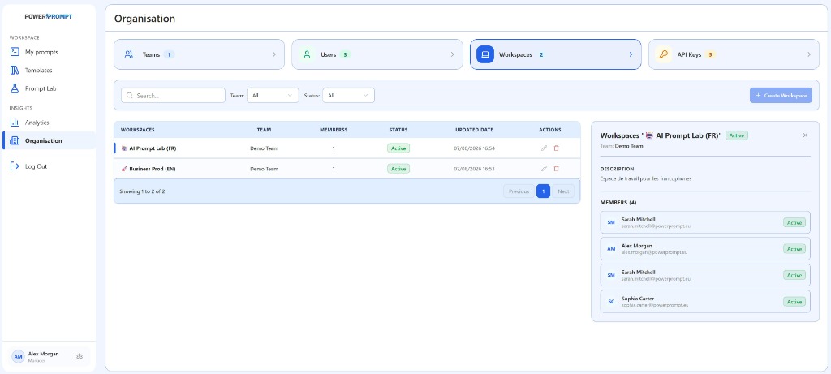Expand the Workspaces card chevron
Image resolution: width=831 pixels, height=374 pixels.
[631, 54]
